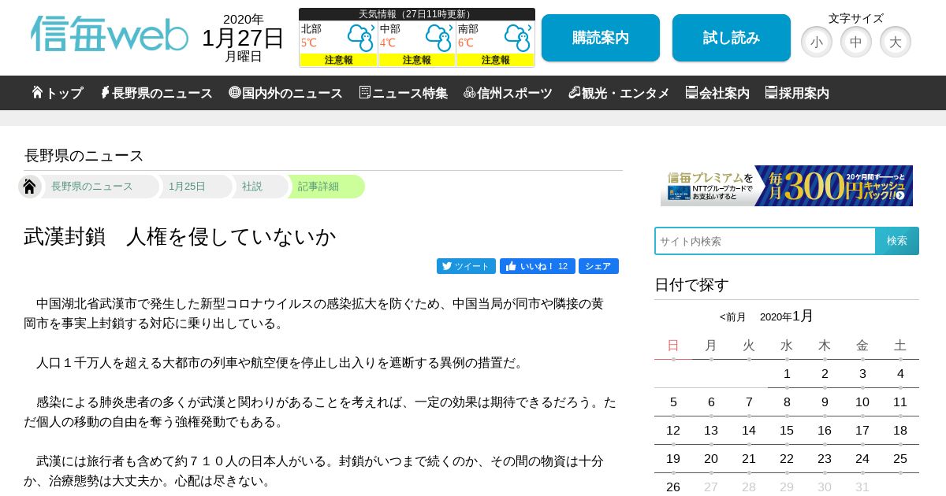Go to 長野県のニュース breadcrumb
This screenshot has width=946, height=496.
(x=92, y=187)
